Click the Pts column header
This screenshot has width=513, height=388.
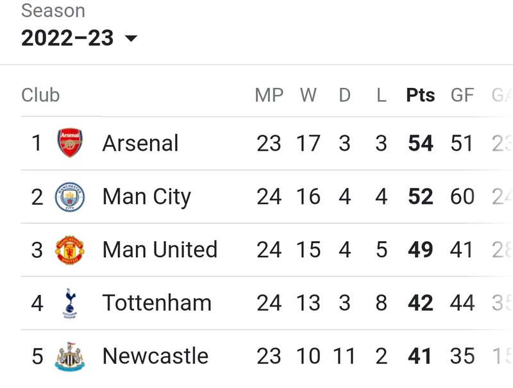(x=421, y=95)
